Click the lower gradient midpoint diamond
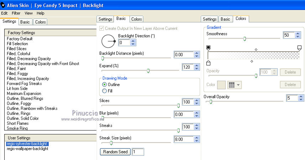 pyautogui.click(x=252, y=61)
